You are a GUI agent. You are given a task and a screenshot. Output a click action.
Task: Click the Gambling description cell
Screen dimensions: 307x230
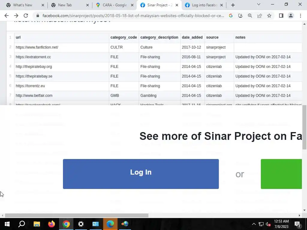[159, 96]
